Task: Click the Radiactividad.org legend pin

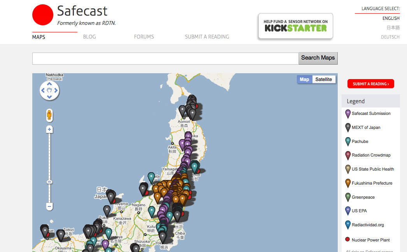Action: [x=348, y=225]
